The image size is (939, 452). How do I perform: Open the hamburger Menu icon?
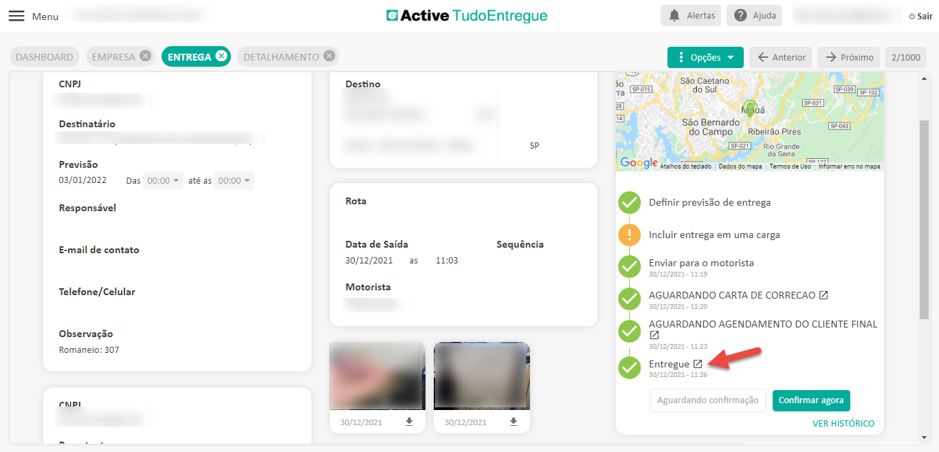tap(16, 16)
